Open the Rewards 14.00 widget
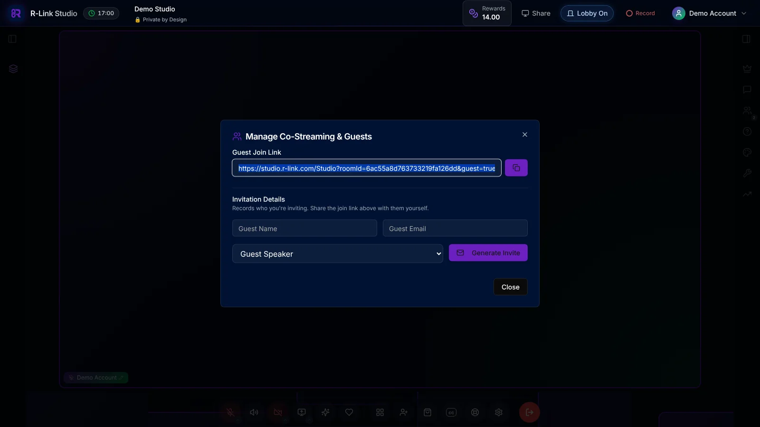The height and width of the screenshot is (427, 760). (487, 13)
